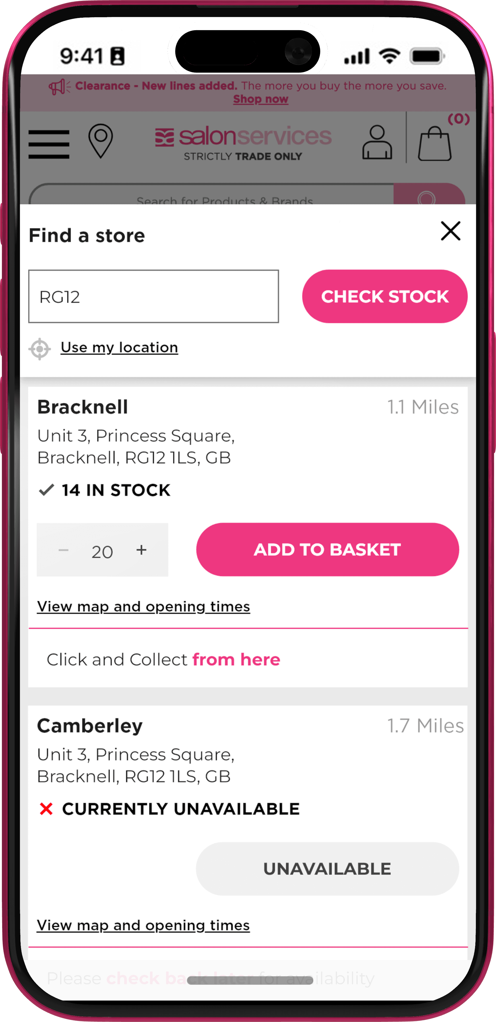
Task: Add Bracknell stock to basket
Action: [x=327, y=549]
